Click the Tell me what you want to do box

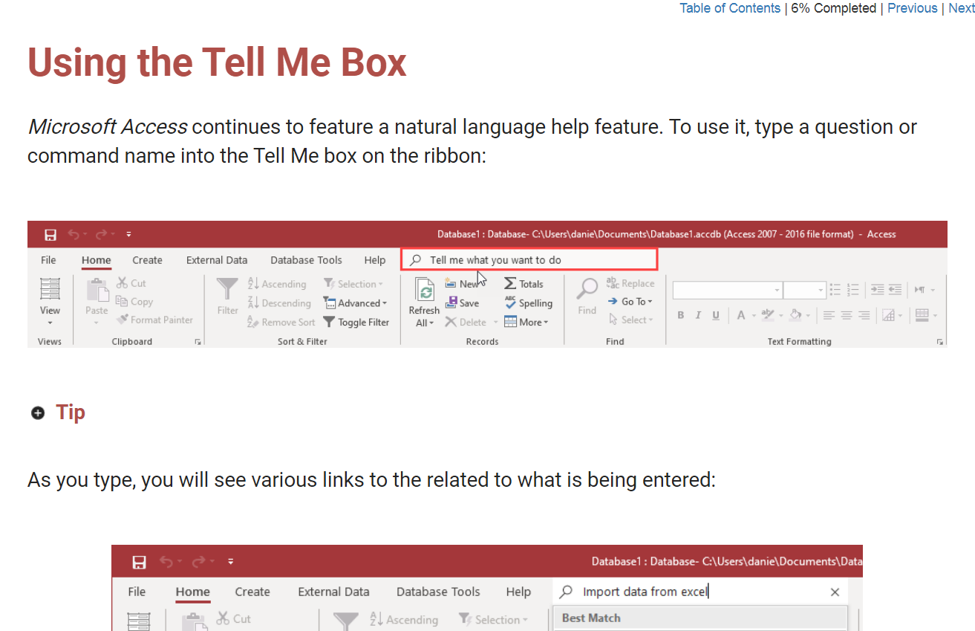coord(529,259)
